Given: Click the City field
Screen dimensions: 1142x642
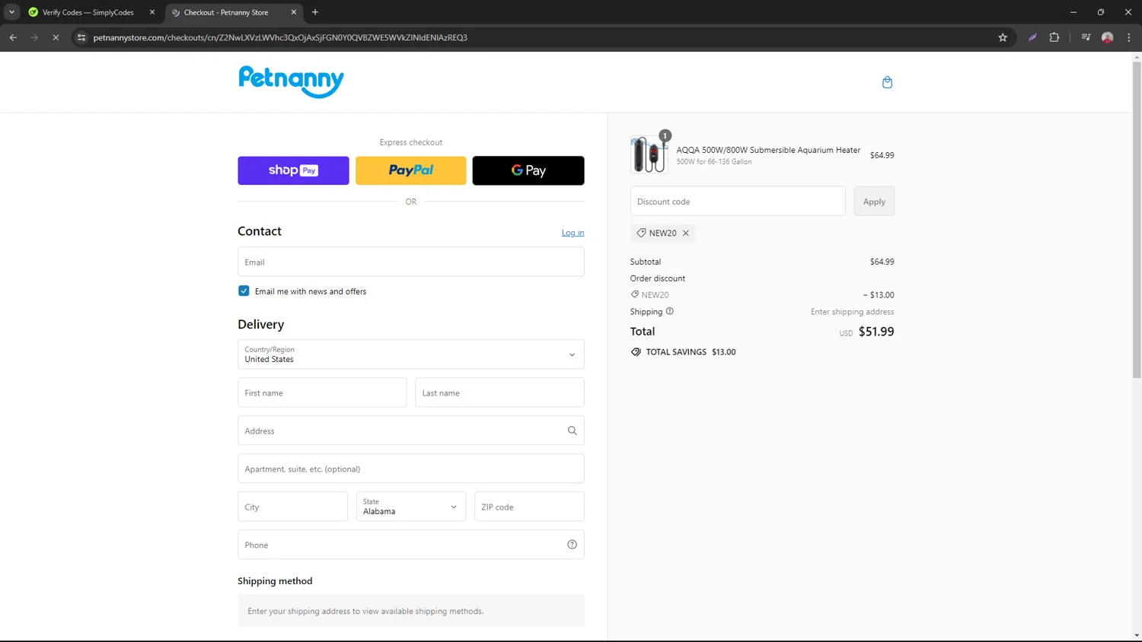Looking at the screenshot, I should 292,507.
